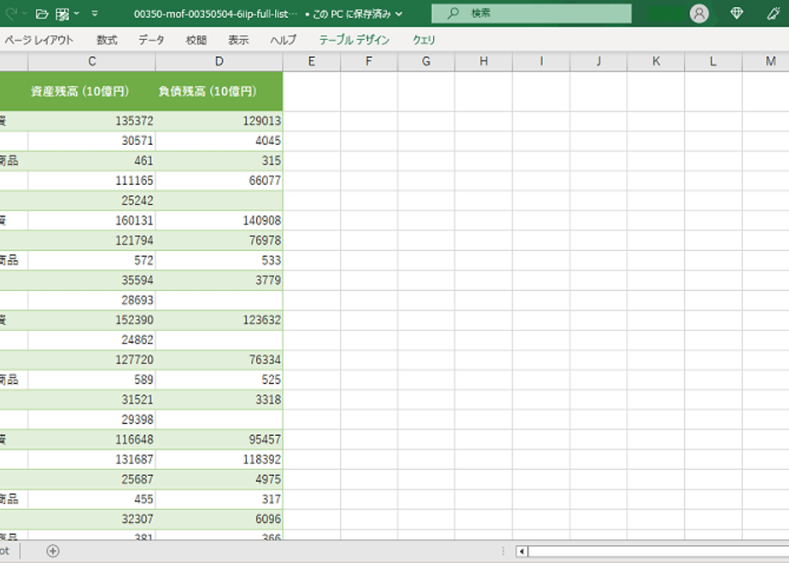Select cell with value 25242
The image size is (789, 563).
click(x=91, y=200)
